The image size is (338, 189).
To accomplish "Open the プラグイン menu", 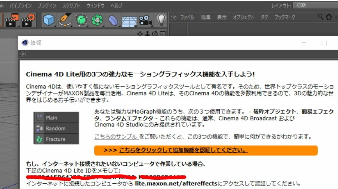I will (x=47, y=6).
